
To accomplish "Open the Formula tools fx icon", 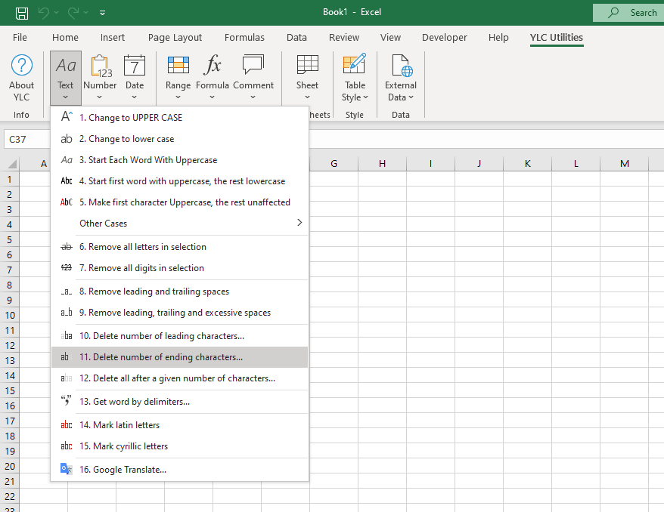I will [213, 66].
